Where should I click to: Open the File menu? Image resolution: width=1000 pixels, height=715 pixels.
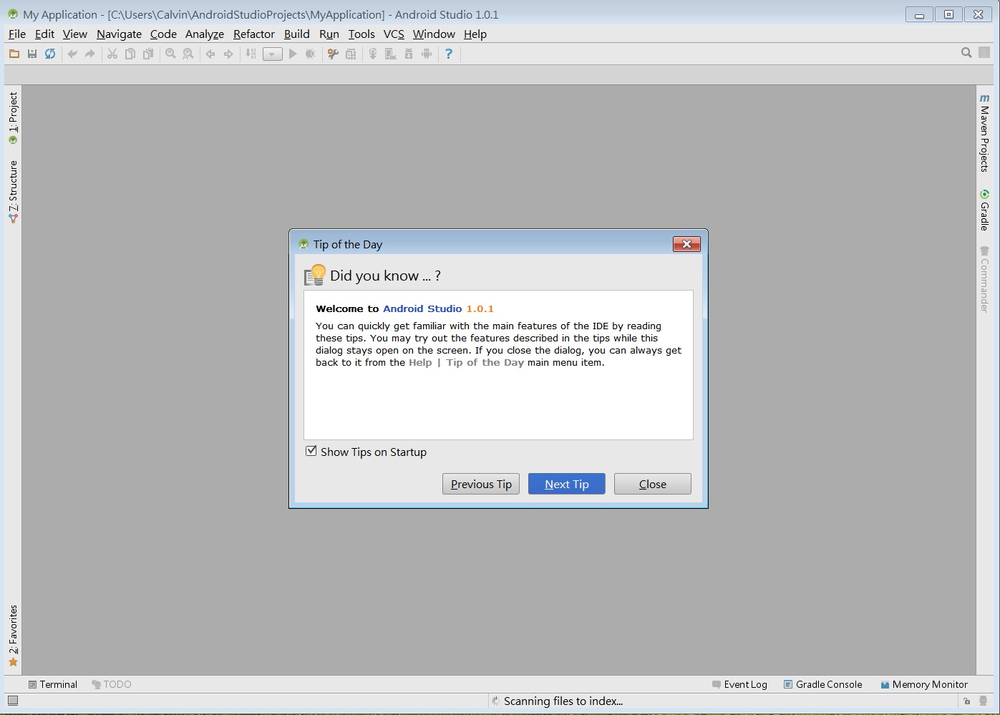point(17,34)
